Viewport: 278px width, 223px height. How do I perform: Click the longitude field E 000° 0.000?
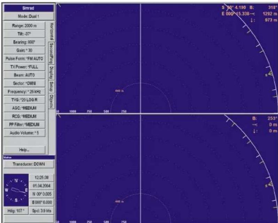click(x=41, y=202)
